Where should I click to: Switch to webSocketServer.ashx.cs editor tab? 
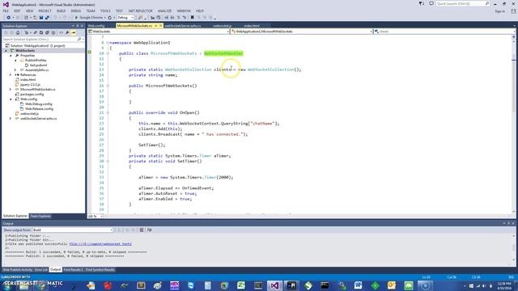click(183, 26)
